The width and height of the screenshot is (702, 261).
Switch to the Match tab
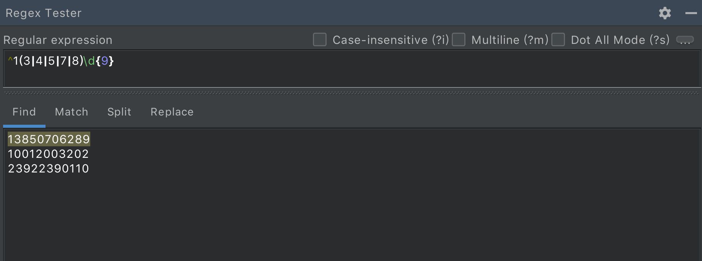pyautogui.click(x=71, y=112)
